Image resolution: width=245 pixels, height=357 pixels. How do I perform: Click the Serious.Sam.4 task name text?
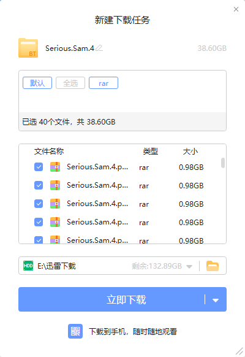click(70, 48)
